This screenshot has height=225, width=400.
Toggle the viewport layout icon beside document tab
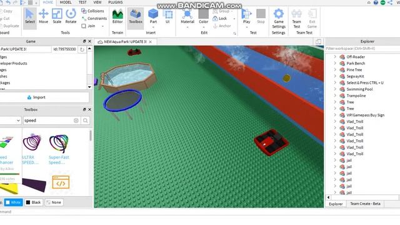[318, 42]
